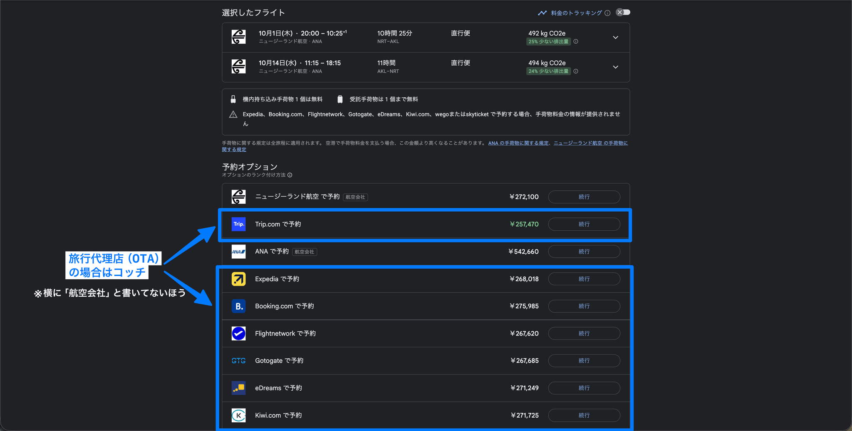Click 続行 for Gotogate booking

pos(584,360)
